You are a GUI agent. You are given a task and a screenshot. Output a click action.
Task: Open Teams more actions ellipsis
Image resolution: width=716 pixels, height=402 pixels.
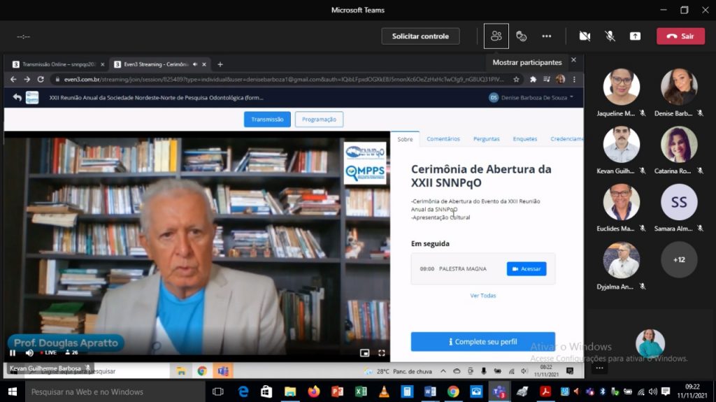[x=547, y=36]
